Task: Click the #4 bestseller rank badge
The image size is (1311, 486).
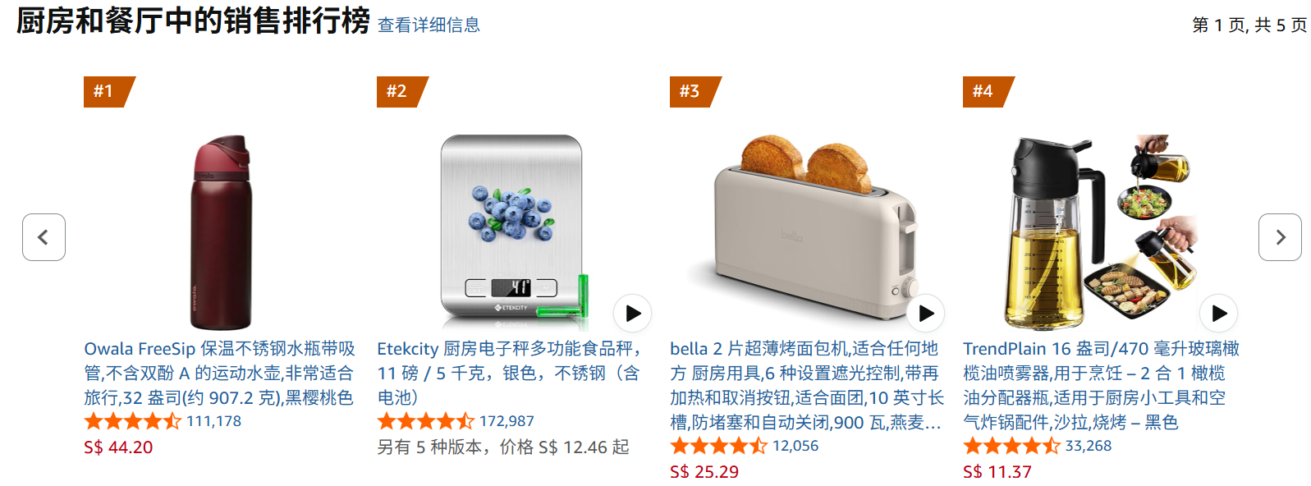Action: 988,91
